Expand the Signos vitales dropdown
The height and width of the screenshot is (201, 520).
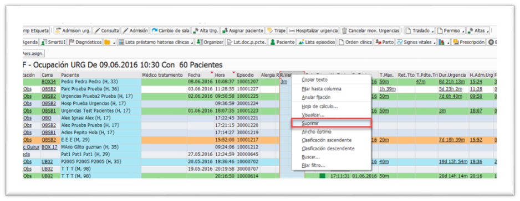435,43
